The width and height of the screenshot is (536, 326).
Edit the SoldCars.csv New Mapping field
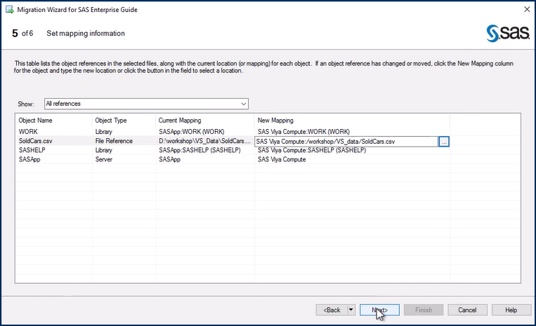pos(346,142)
